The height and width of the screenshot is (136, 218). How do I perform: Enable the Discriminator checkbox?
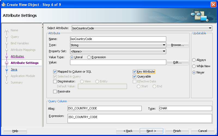pyautogui.click(x=55, y=81)
